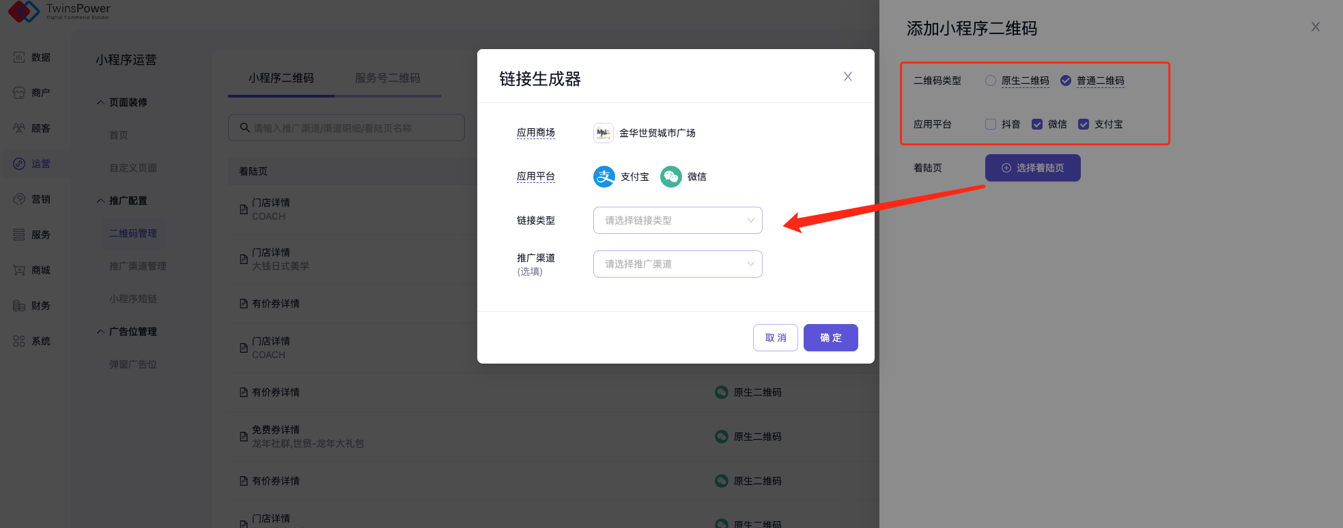The image size is (1343, 528).
Task: Open the 商城 shopping cart section
Action: pos(32,270)
